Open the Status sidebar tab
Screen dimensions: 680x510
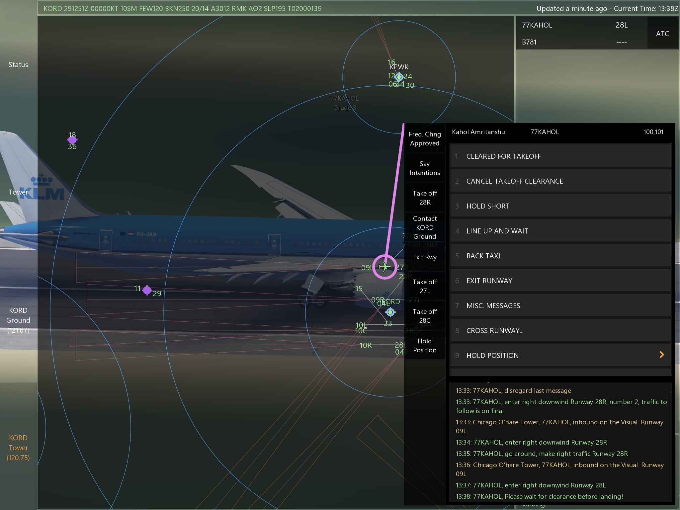tap(18, 65)
